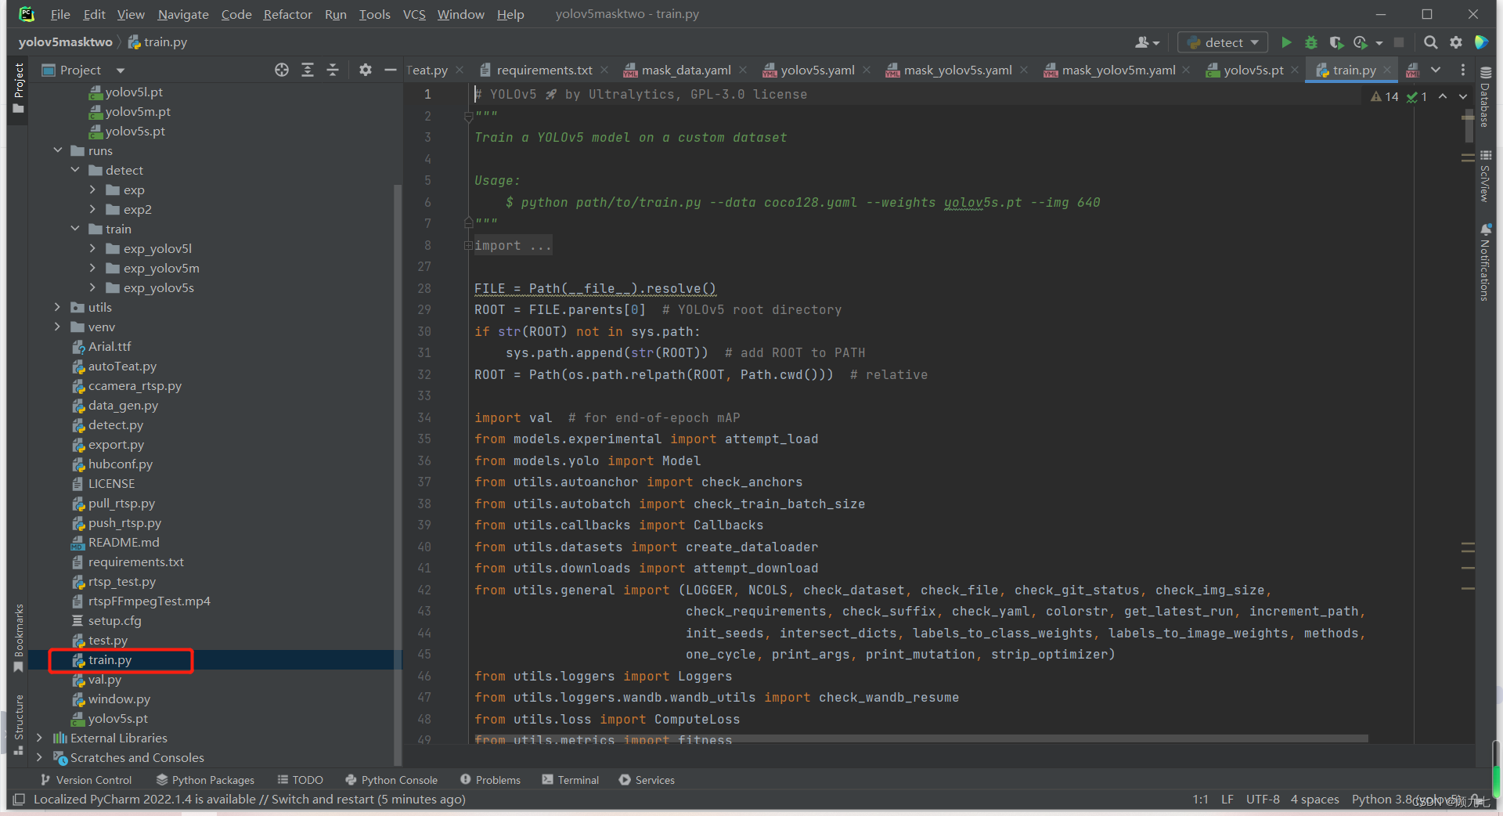
Task: Open Project panel options gear
Action: 365,70
